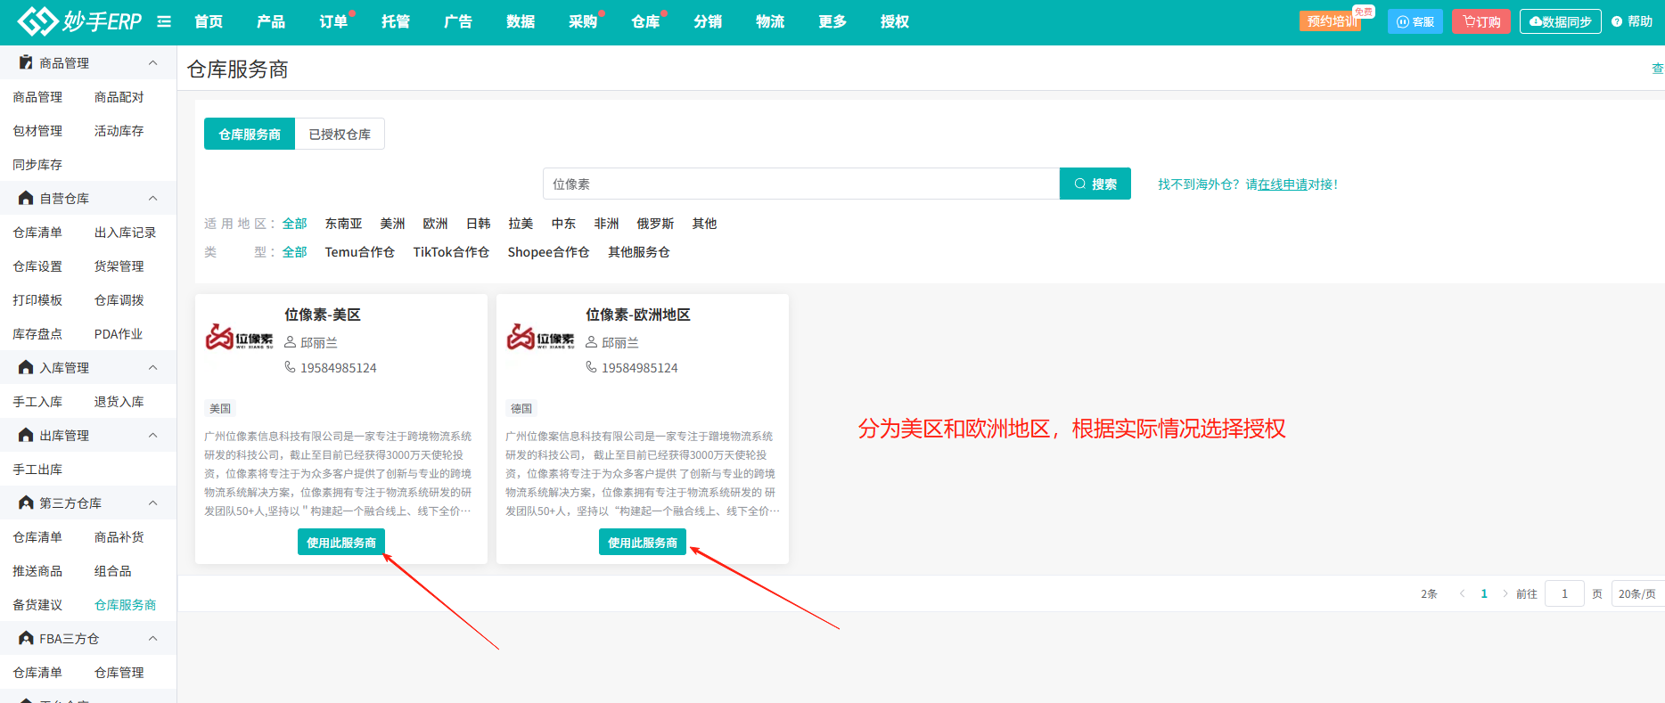Open 首页 in top navigation

(x=209, y=21)
